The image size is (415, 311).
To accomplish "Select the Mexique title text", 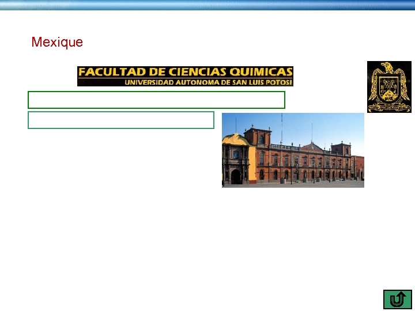I will (57, 42).
